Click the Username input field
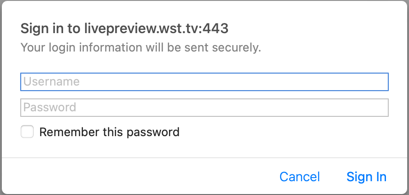Viewport: 409px width, 195px height. 204,82
